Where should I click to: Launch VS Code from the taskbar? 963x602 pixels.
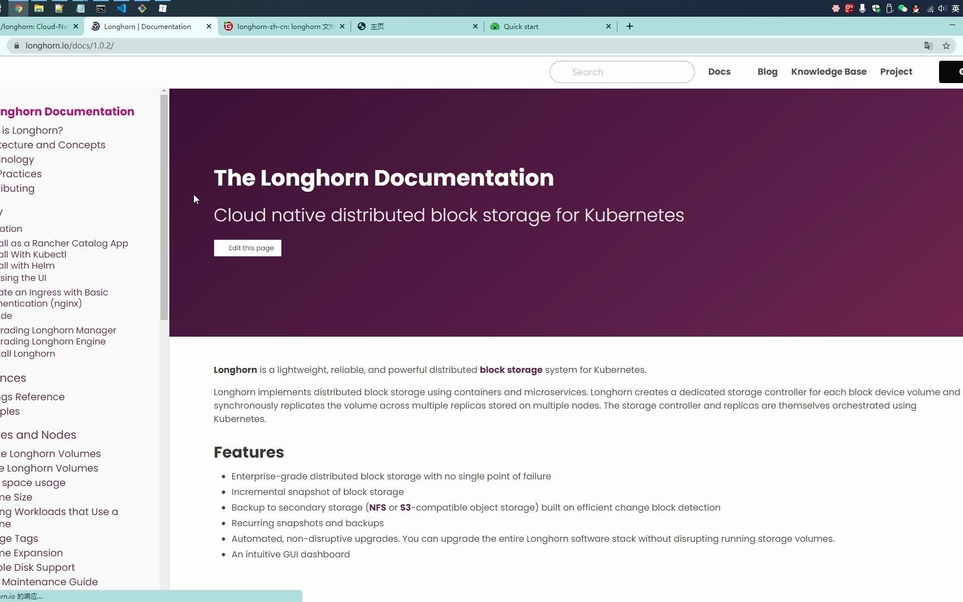coord(121,8)
